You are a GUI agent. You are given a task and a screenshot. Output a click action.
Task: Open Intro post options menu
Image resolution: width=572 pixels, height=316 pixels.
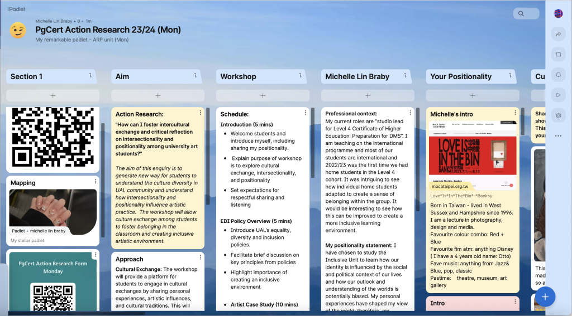(515, 302)
